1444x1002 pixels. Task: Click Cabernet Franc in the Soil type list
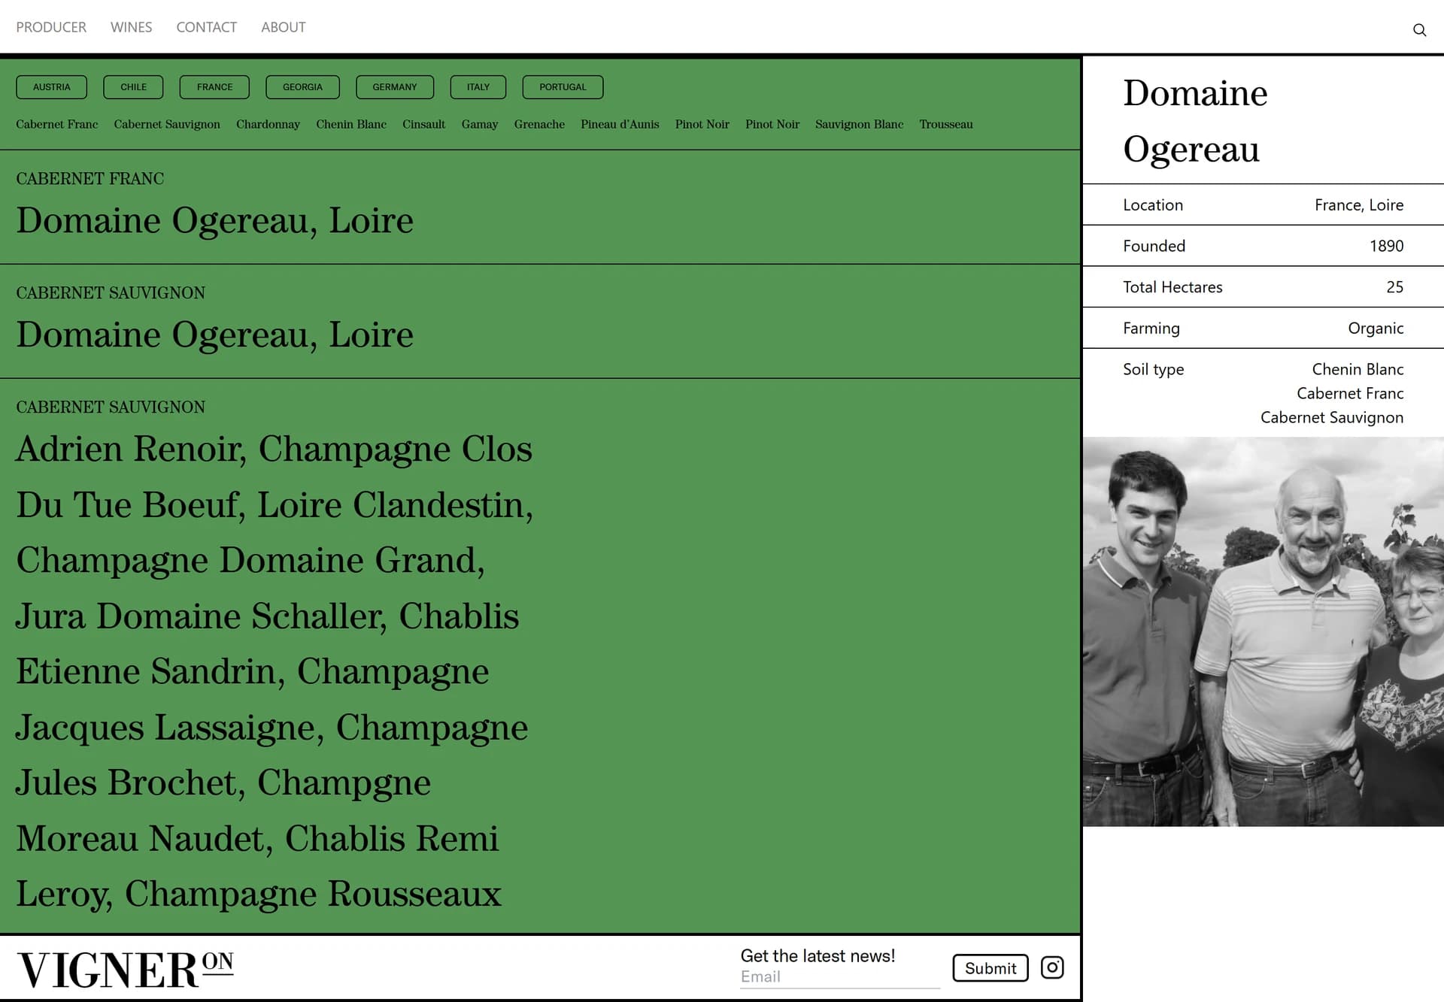tap(1350, 393)
